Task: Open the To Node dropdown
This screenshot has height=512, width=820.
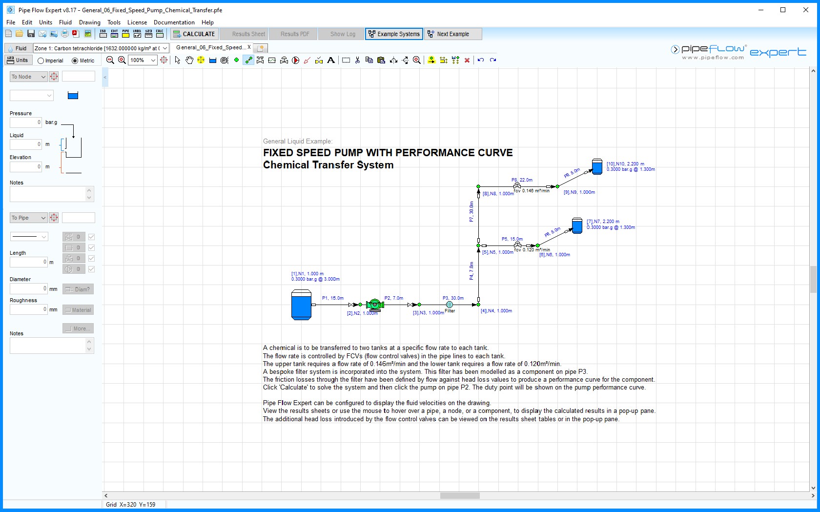Action: (x=28, y=77)
